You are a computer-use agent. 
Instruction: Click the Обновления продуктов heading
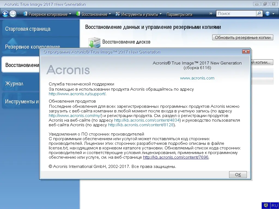coord(72,101)
